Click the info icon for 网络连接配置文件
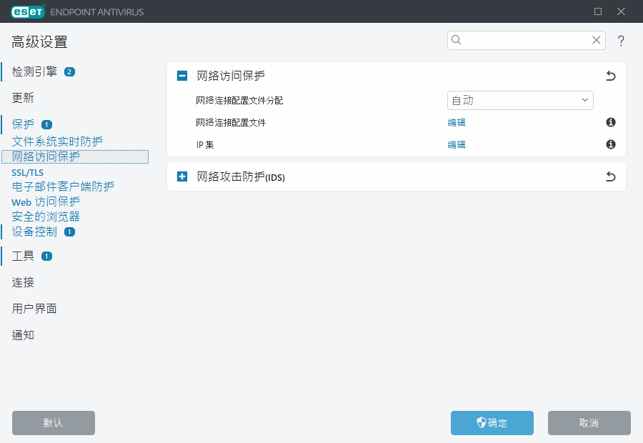 tap(611, 123)
